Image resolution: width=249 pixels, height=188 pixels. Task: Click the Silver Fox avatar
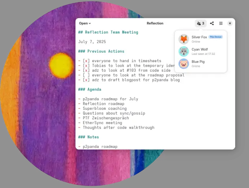184,39
